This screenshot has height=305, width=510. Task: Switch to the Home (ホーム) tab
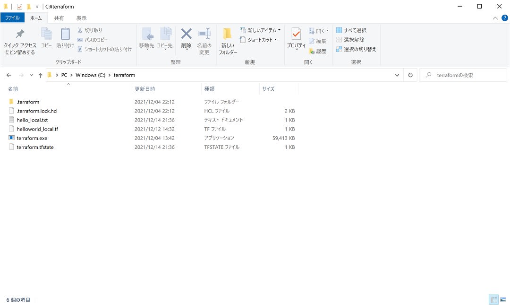tap(36, 18)
